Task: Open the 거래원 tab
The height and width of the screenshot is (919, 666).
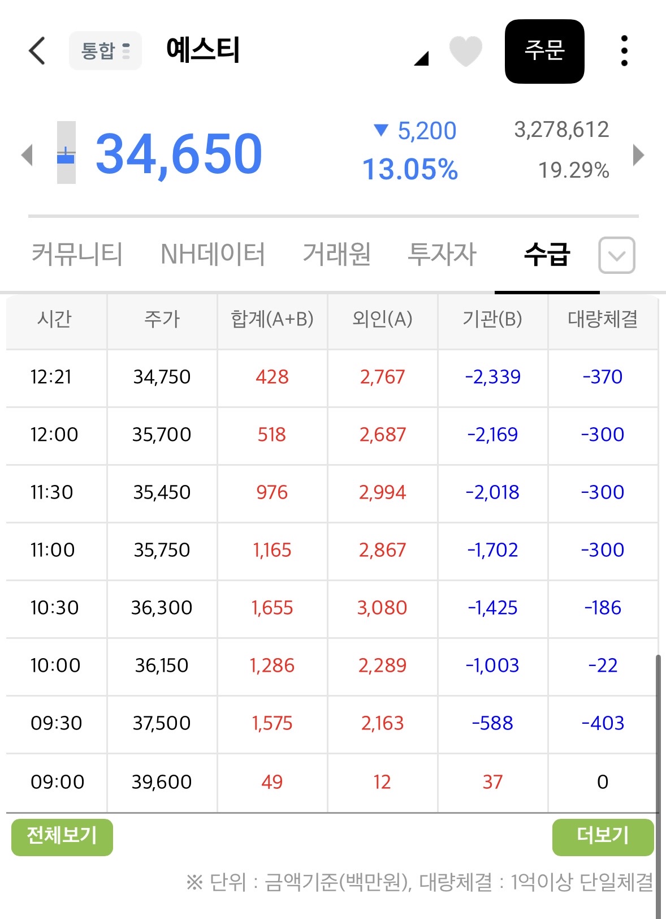Action: (336, 254)
